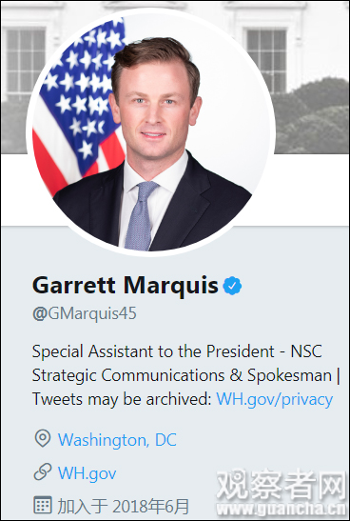Click the Tweets may be archived text

click(122, 399)
